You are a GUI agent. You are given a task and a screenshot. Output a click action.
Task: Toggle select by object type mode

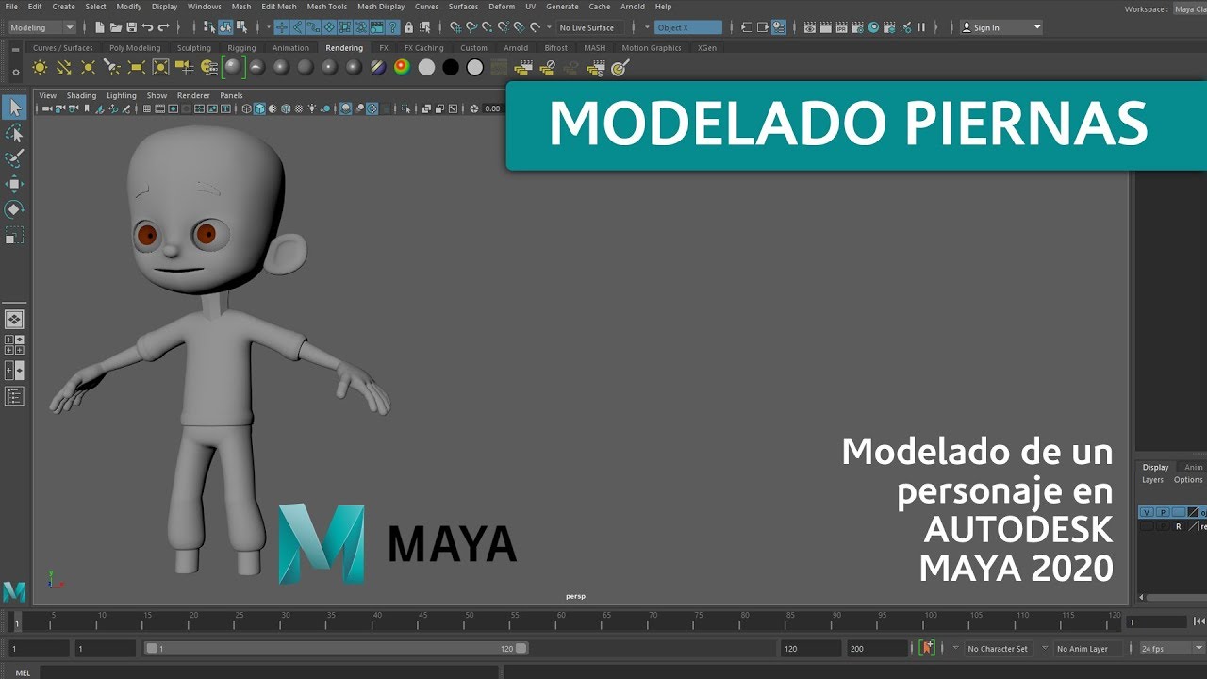[x=225, y=27]
